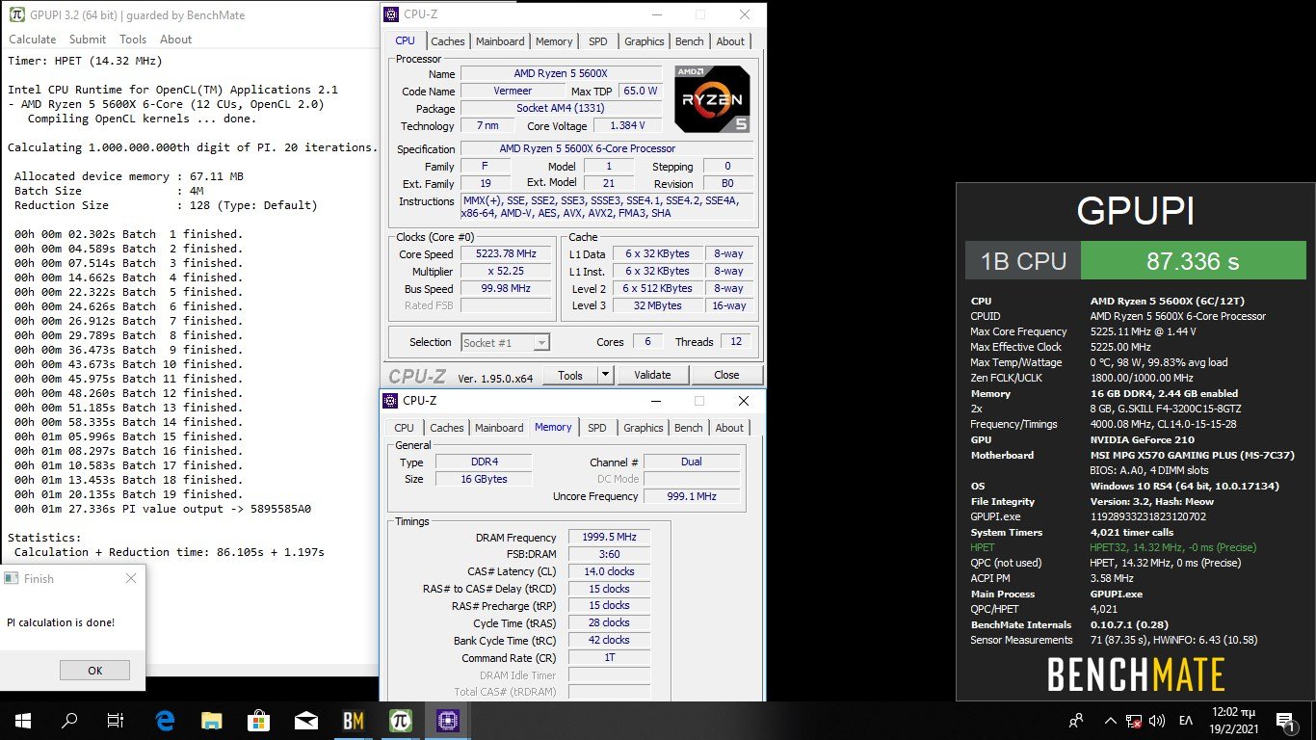Click OK in the Finish dialog
1316x740 pixels.
point(94,671)
